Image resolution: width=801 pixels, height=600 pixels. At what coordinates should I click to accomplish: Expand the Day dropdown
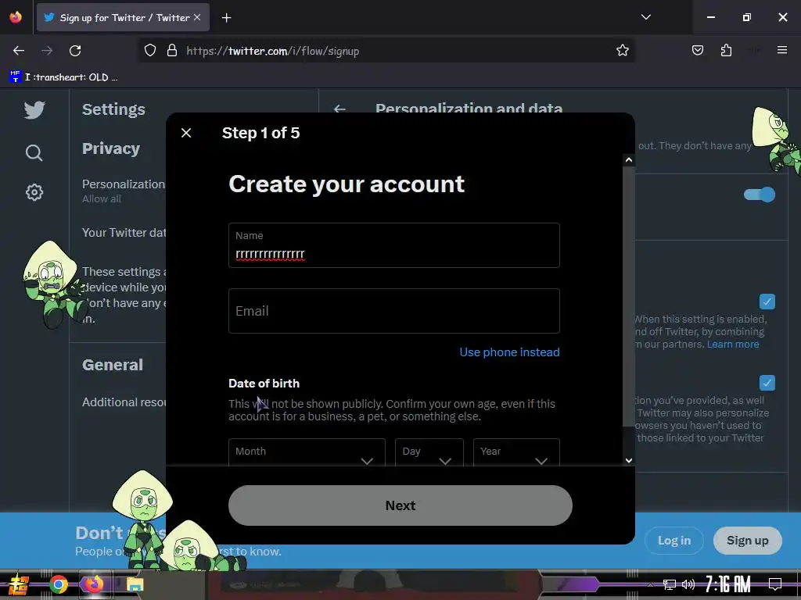tap(429, 452)
